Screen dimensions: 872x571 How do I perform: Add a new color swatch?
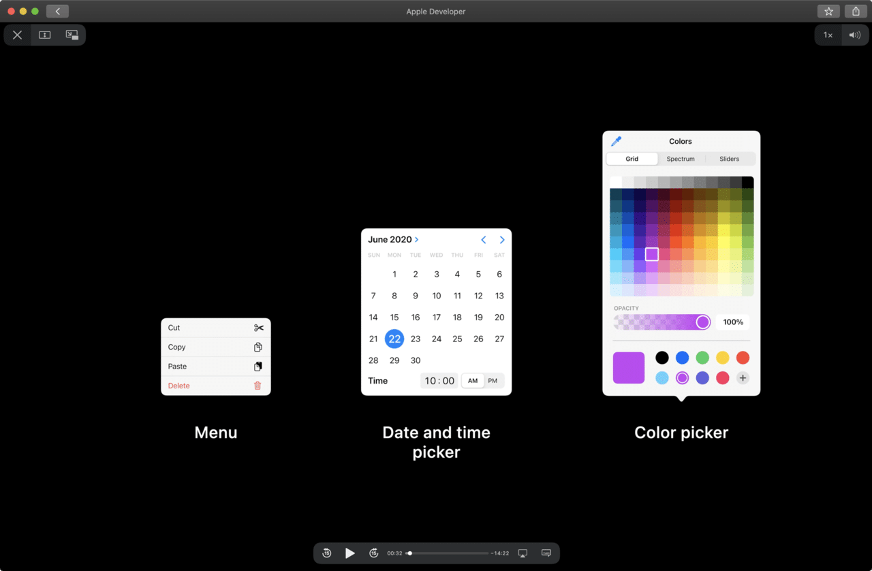coord(743,378)
